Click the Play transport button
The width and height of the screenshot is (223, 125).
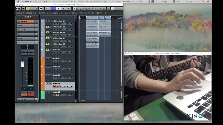tap(63, 9)
